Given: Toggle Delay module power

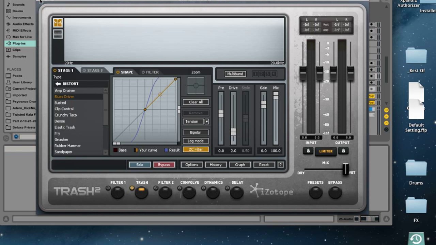Looking at the screenshot, I should pyautogui.click(x=227, y=188).
